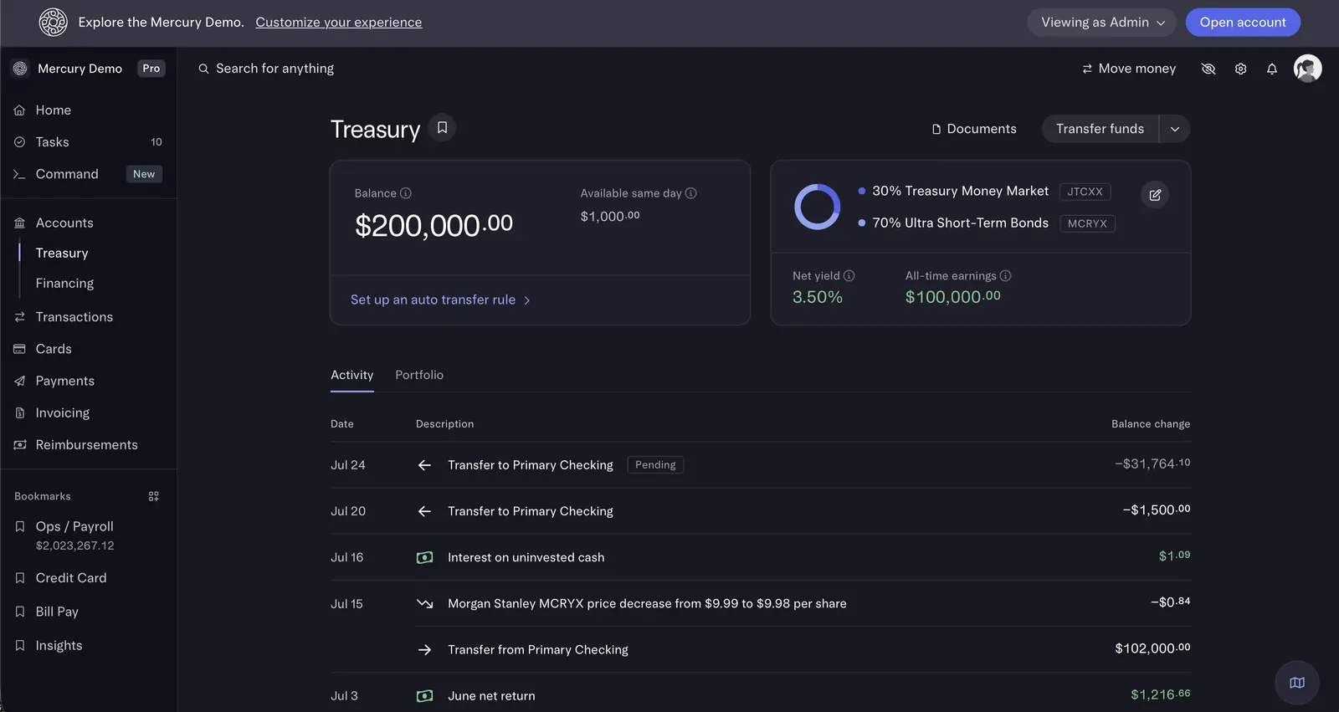The width and height of the screenshot is (1339, 712).
Task: Click the New badge next to Command
Action: [144, 174]
